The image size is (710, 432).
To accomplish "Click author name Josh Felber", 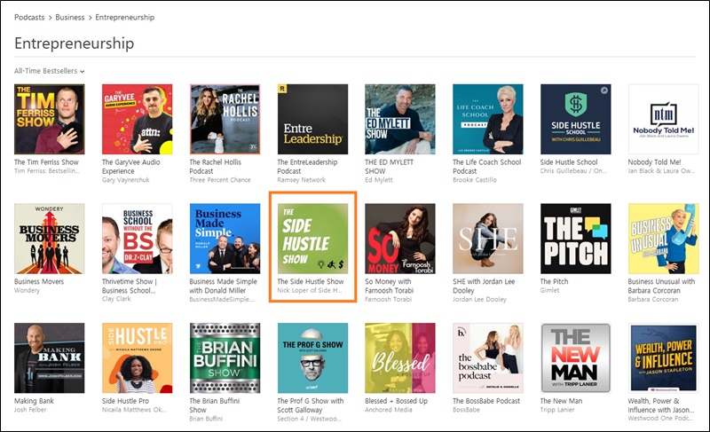I will click(x=30, y=410).
